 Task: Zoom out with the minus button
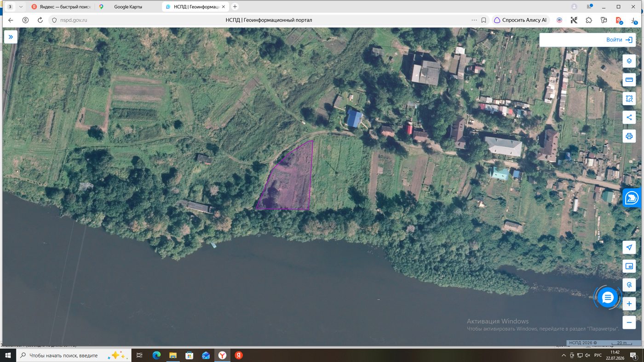coord(629,322)
